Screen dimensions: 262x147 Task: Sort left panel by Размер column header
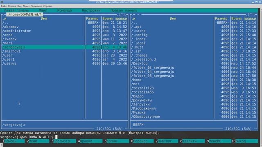(x=92, y=18)
